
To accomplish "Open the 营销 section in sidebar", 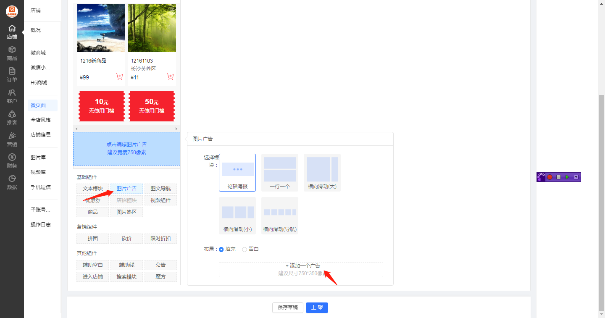I will click(12, 139).
